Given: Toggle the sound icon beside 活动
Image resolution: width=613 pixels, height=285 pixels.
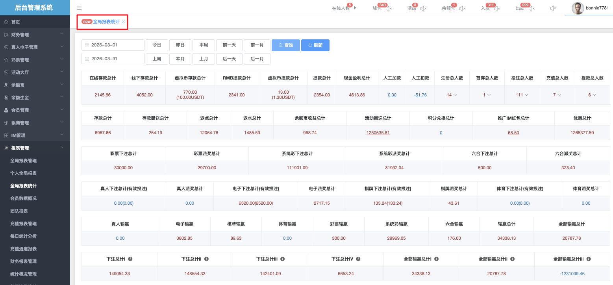Looking at the screenshot, I should (423, 9).
